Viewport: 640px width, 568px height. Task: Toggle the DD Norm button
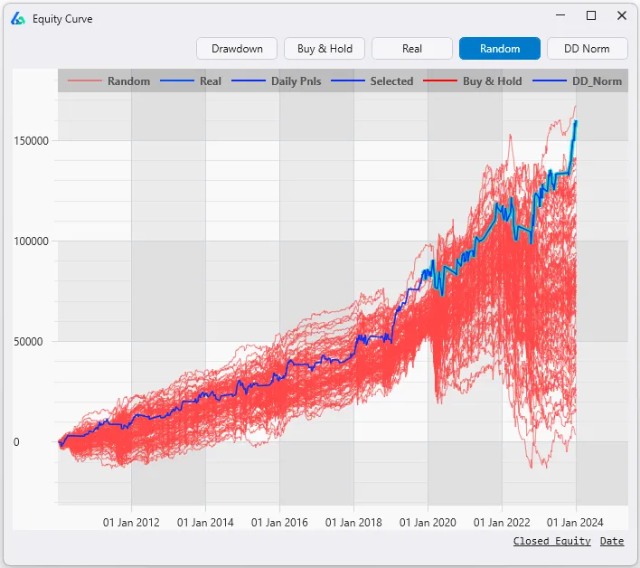click(587, 49)
